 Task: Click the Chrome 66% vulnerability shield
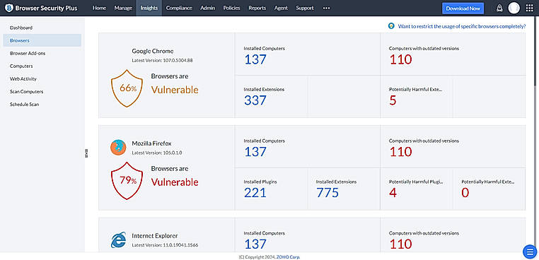point(127,88)
